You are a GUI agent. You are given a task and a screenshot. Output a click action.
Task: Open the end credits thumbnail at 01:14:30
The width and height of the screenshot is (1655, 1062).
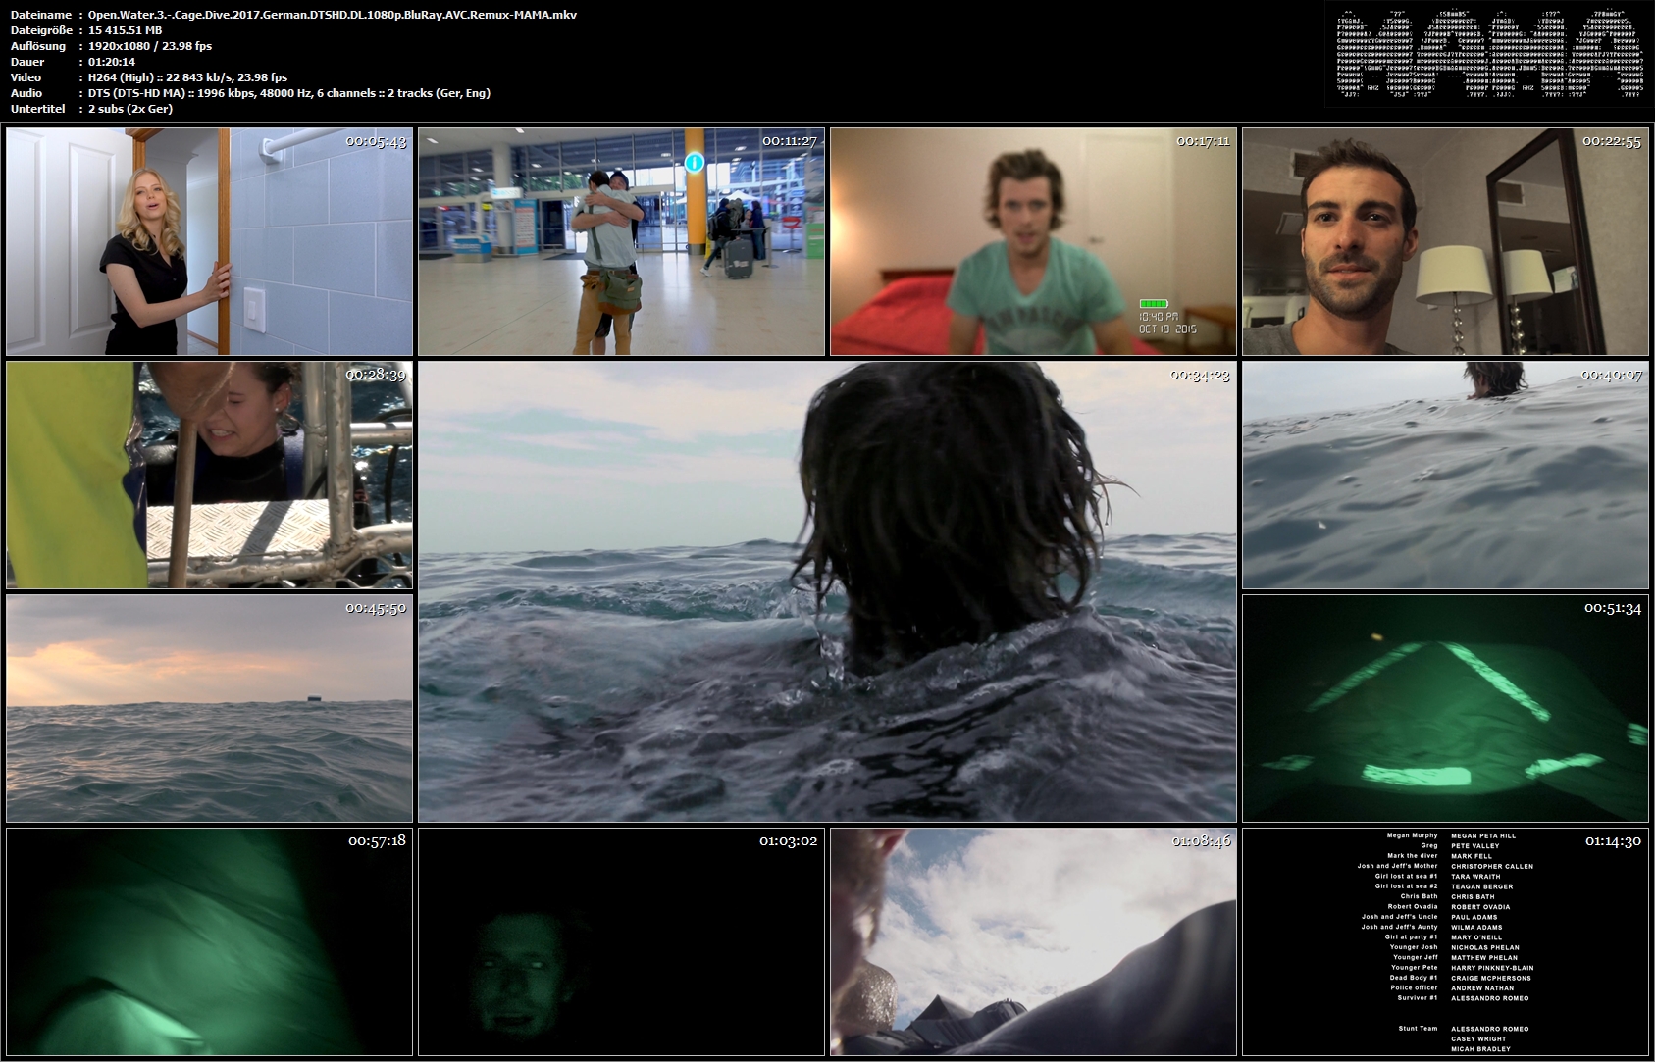pos(1445,941)
